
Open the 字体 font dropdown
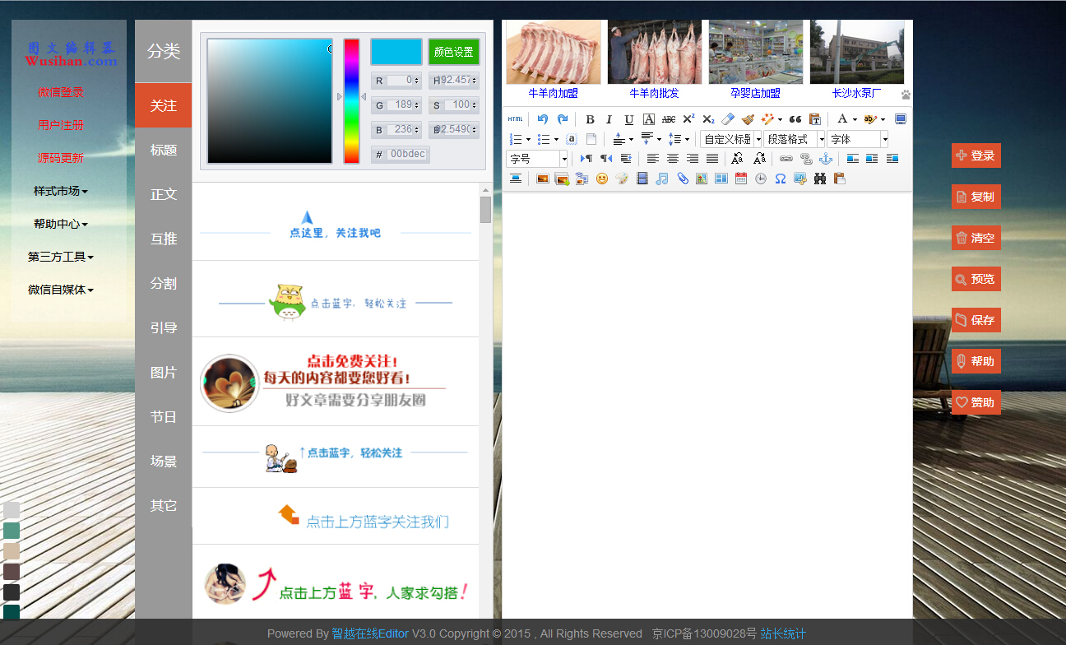(858, 139)
